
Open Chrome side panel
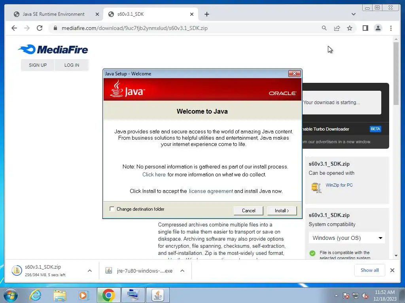[365, 28]
